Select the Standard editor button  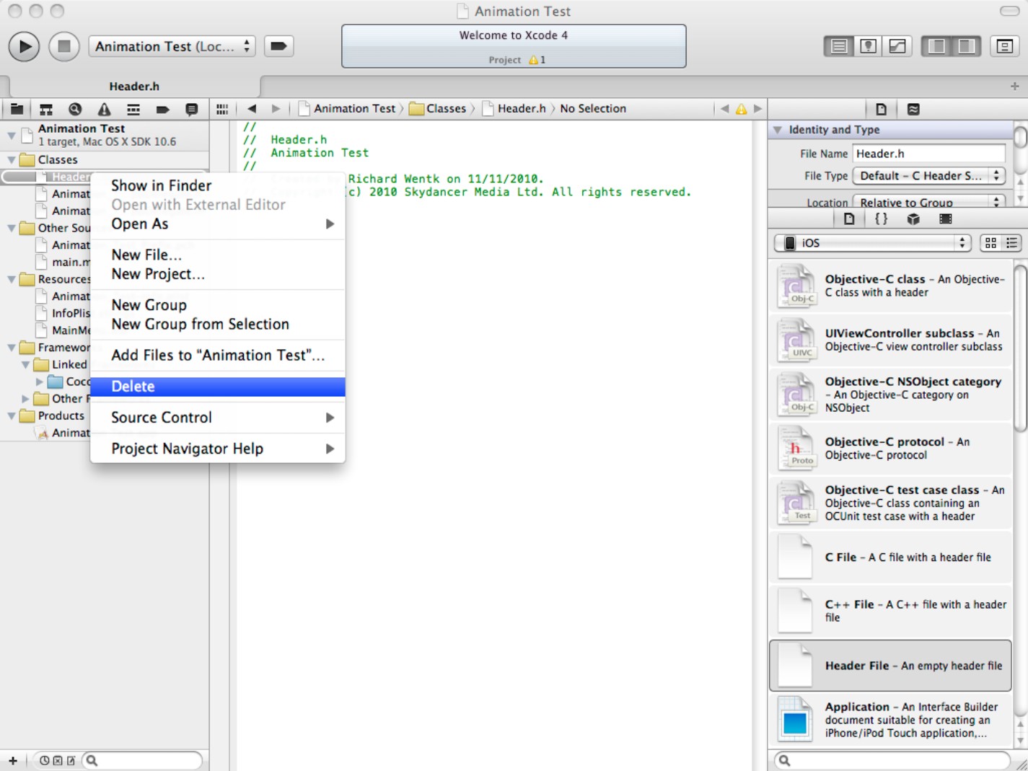pos(839,46)
